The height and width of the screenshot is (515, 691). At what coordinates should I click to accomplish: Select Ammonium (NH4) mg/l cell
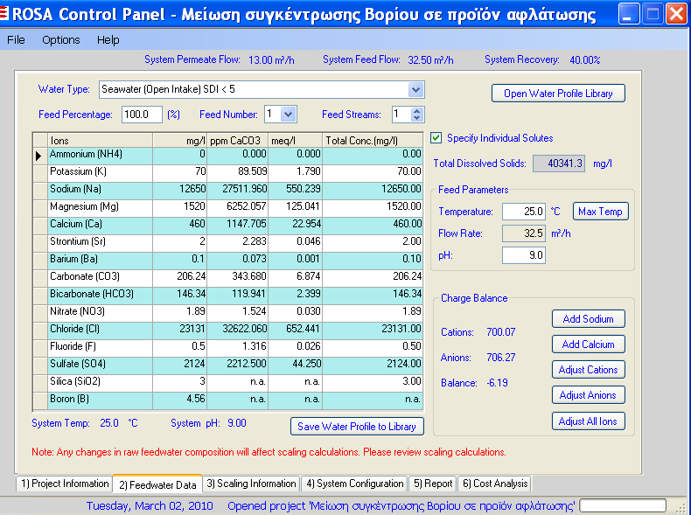pyautogui.click(x=180, y=156)
